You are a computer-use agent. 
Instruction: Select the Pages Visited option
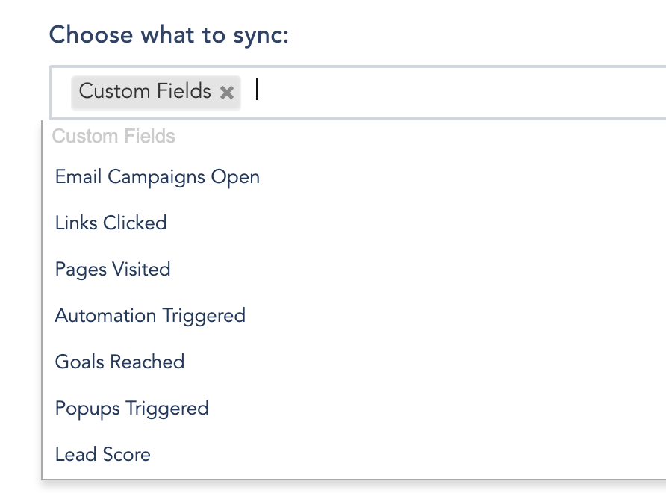[354, 270]
